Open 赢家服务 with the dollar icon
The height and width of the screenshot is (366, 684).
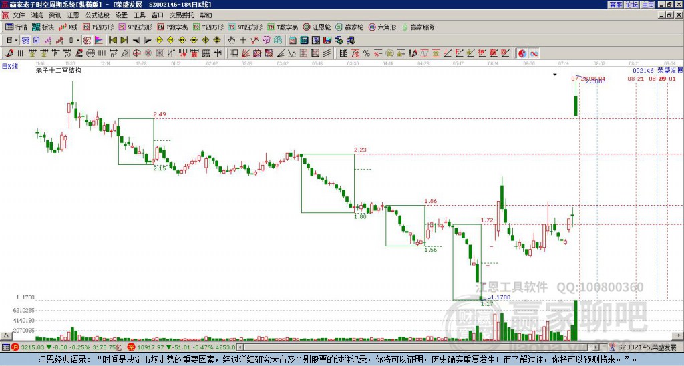pyautogui.click(x=418, y=27)
